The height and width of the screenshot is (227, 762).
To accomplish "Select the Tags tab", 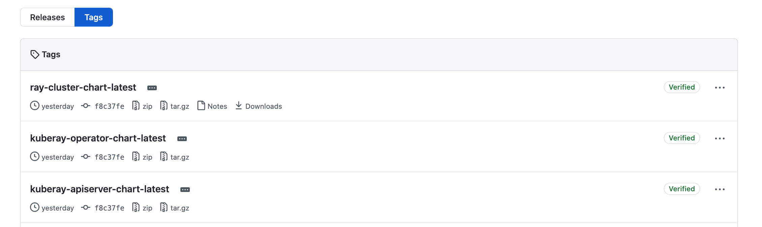I will (93, 17).
